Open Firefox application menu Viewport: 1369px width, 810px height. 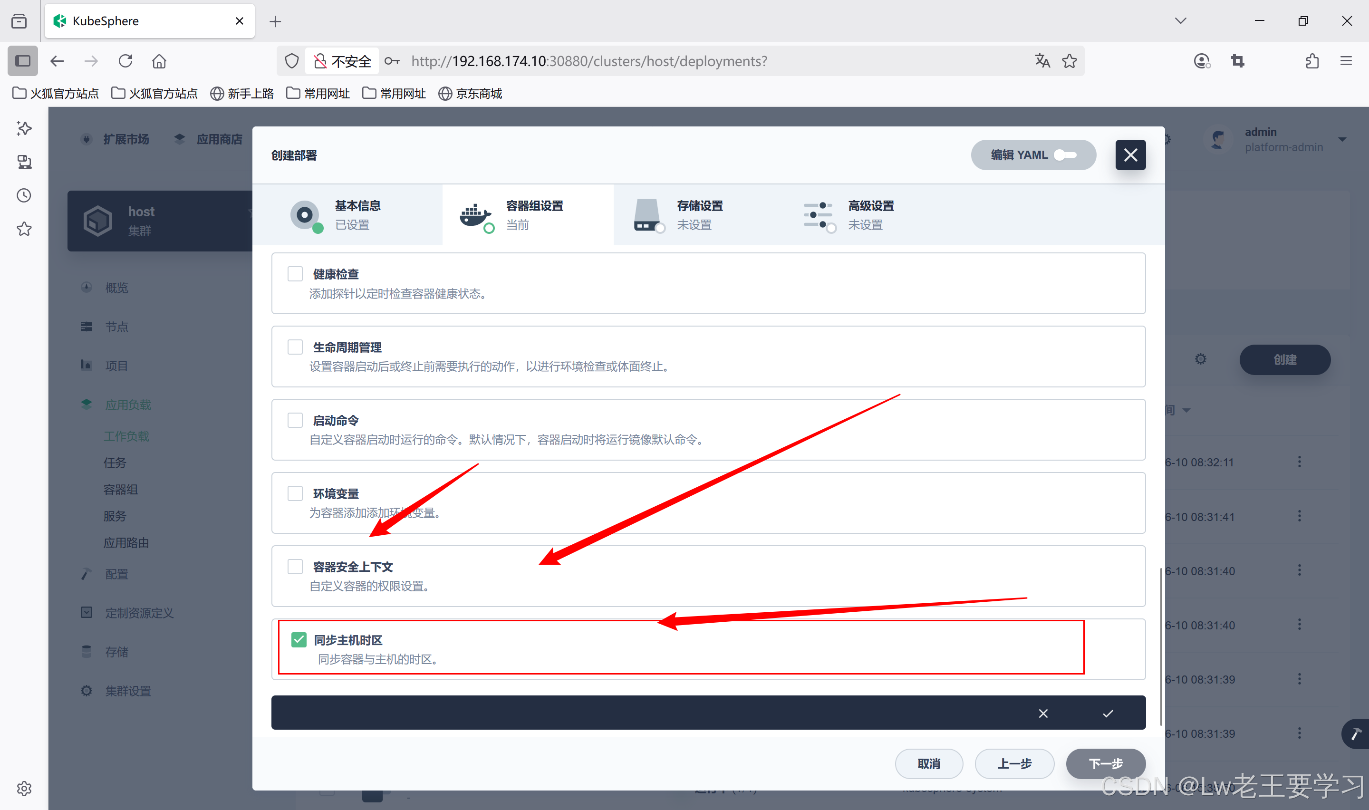tap(1346, 60)
